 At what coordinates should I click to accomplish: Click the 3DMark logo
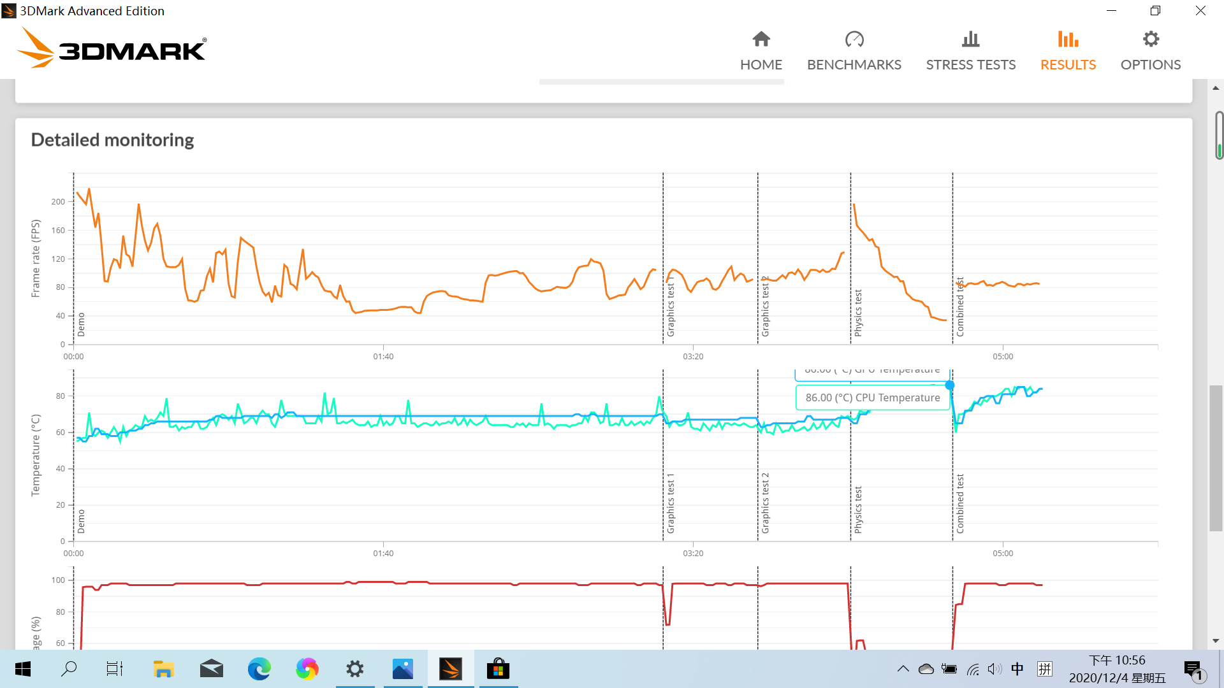(x=112, y=48)
